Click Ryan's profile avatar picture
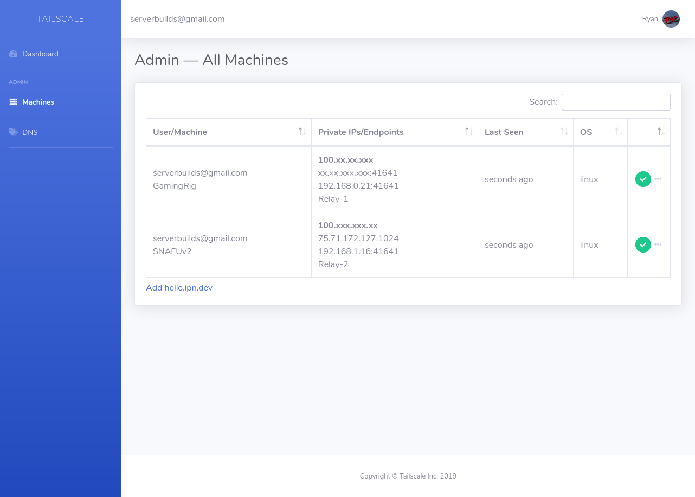Viewport: 695px width, 497px height. pos(671,19)
